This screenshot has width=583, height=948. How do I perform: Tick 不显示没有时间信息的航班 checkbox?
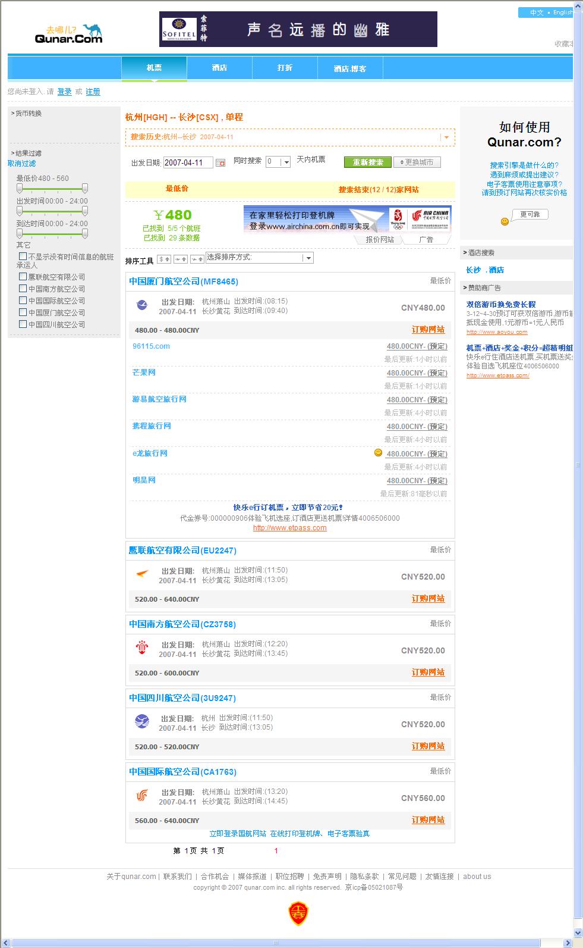click(23, 256)
